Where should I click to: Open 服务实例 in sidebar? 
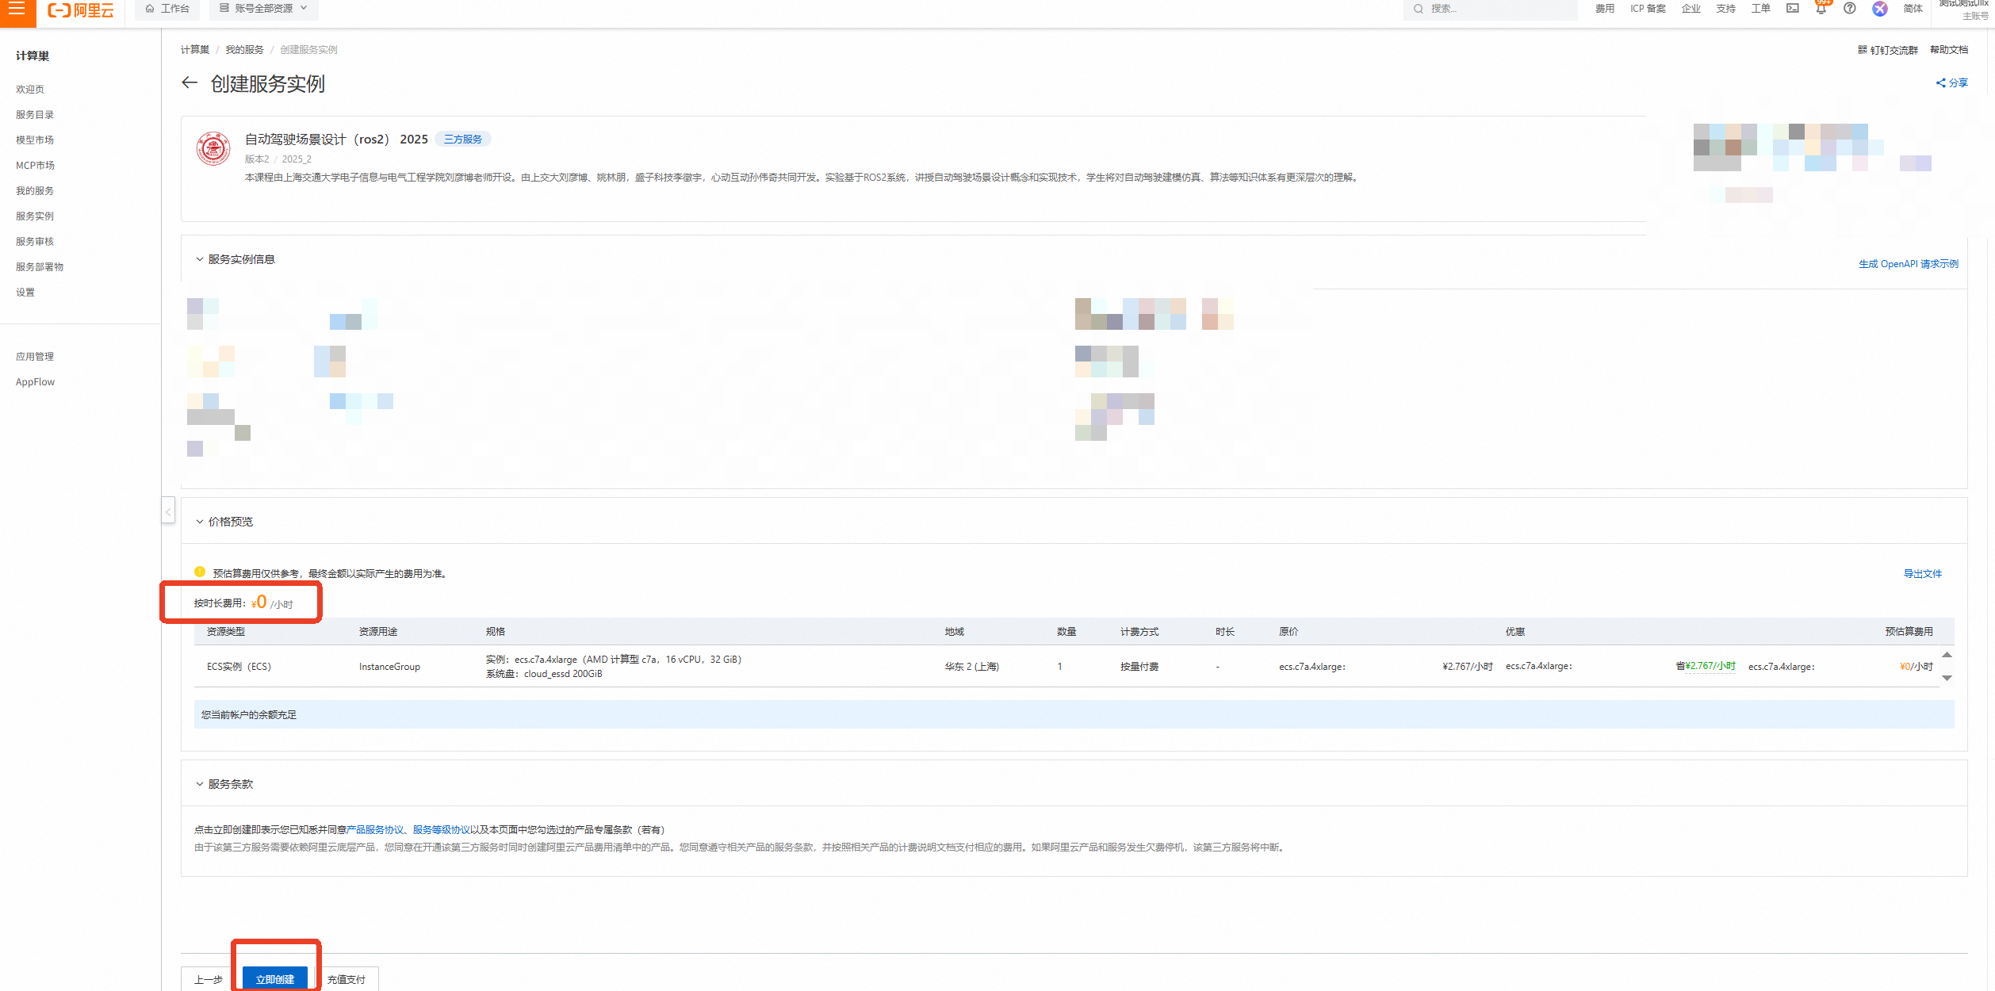(35, 216)
